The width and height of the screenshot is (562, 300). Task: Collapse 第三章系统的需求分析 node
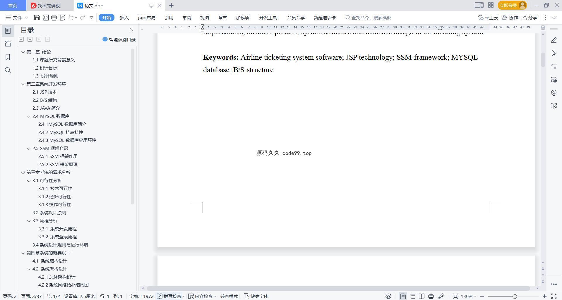23,173
